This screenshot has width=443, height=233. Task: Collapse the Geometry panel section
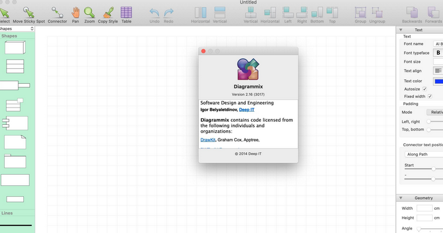coord(401,198)
